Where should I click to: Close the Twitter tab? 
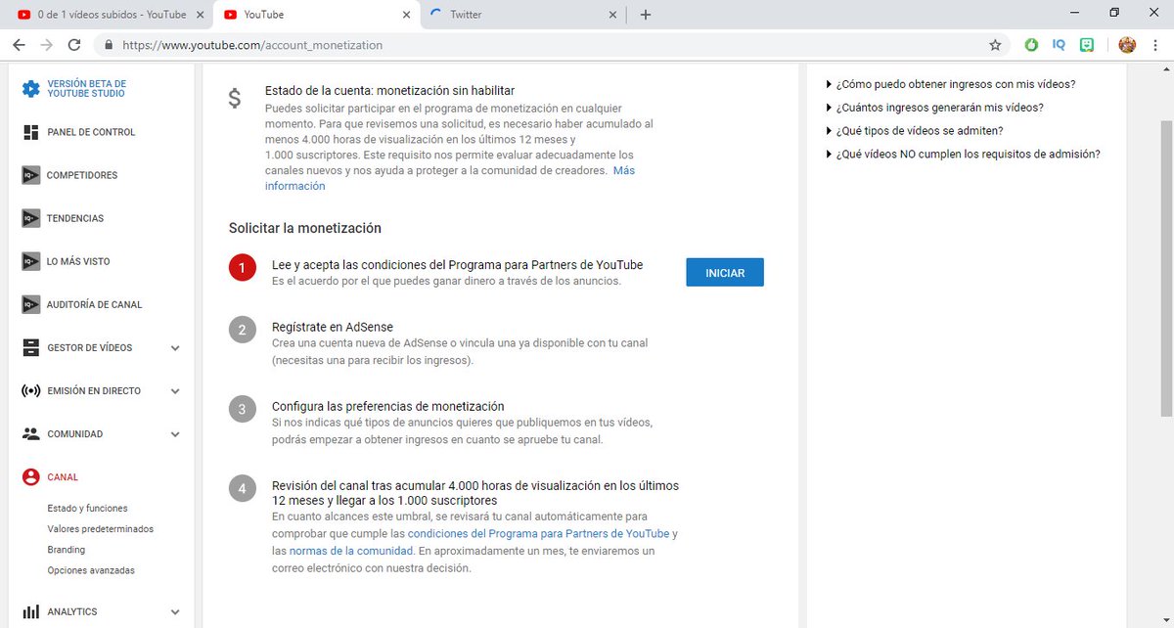coord(613,15)
